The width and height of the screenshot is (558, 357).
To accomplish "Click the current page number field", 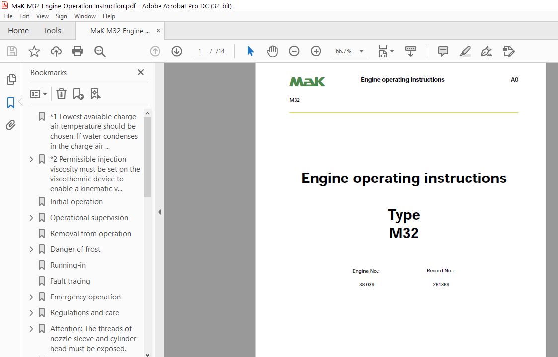I will pos(200,51).
